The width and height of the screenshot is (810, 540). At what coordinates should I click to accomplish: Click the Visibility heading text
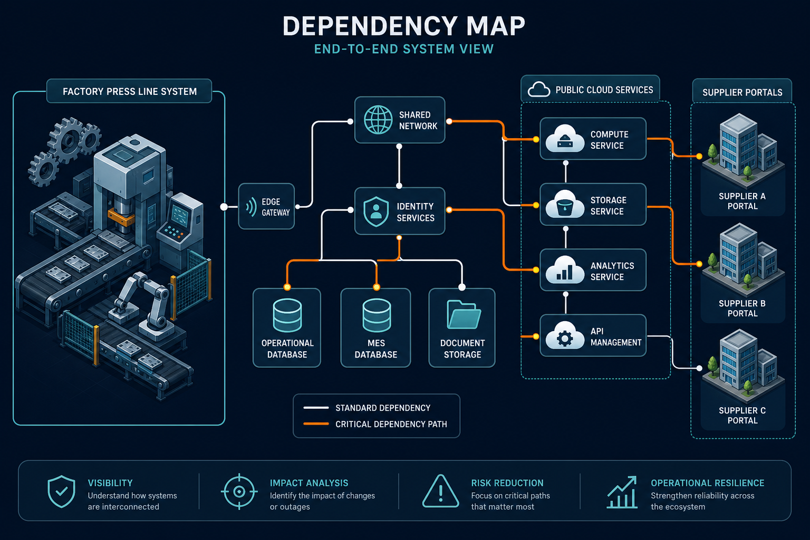point(110,483)
